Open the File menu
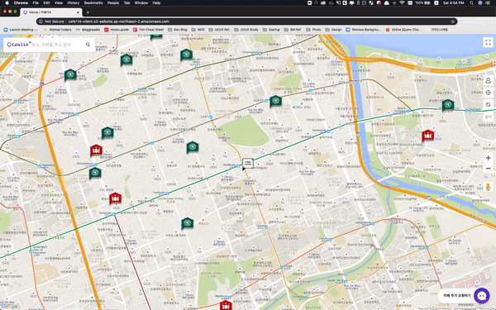The height and width of the screenshot is (310, 496). click(36, 2)
